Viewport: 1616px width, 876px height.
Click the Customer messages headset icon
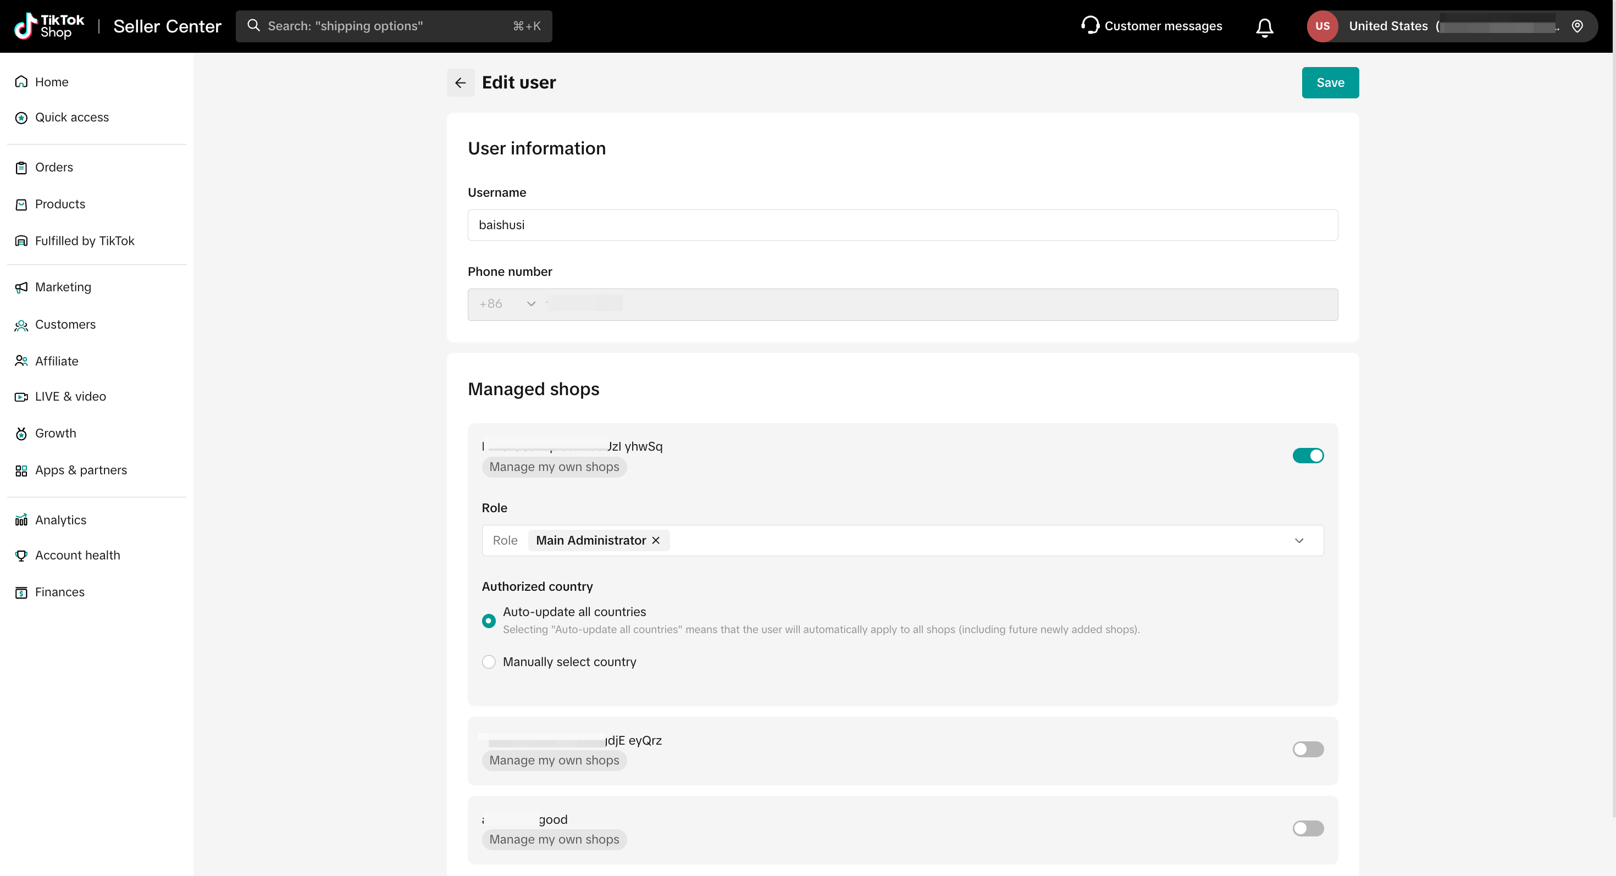pyautogui.click(x=1089, y=25)
